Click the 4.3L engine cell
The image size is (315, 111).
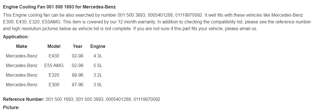click(x=98, y=56)
